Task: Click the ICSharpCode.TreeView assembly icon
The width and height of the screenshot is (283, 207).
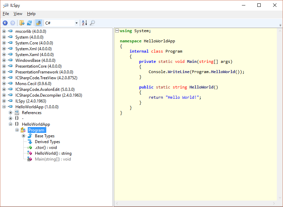Action: pyautogui.click(x=10, y=78)
